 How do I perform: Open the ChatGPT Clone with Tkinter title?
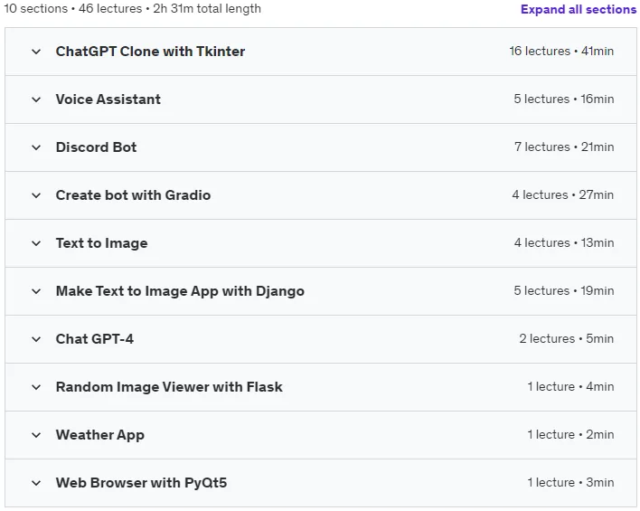[x=150, y=52]
